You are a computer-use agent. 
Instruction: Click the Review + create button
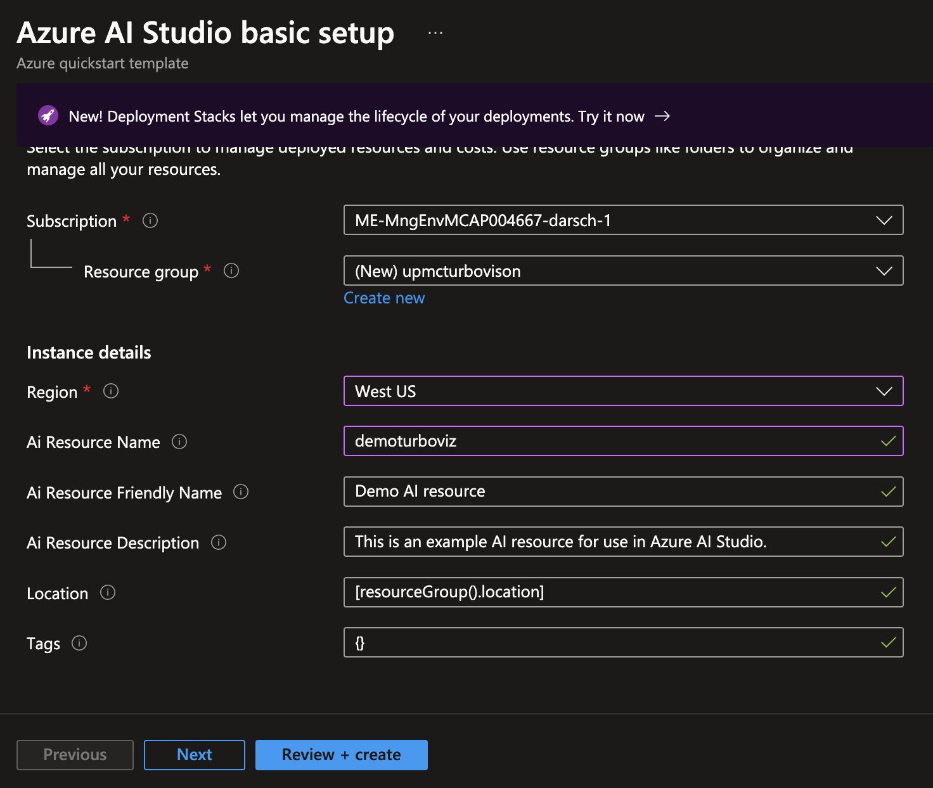pyautogui.click(x=341, y=755)
